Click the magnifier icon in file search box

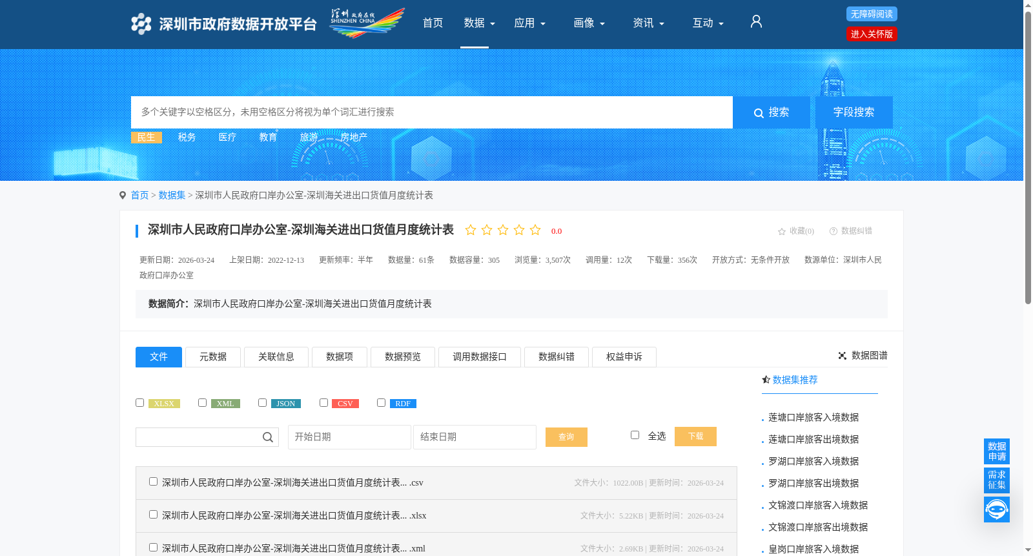point(268,437)
